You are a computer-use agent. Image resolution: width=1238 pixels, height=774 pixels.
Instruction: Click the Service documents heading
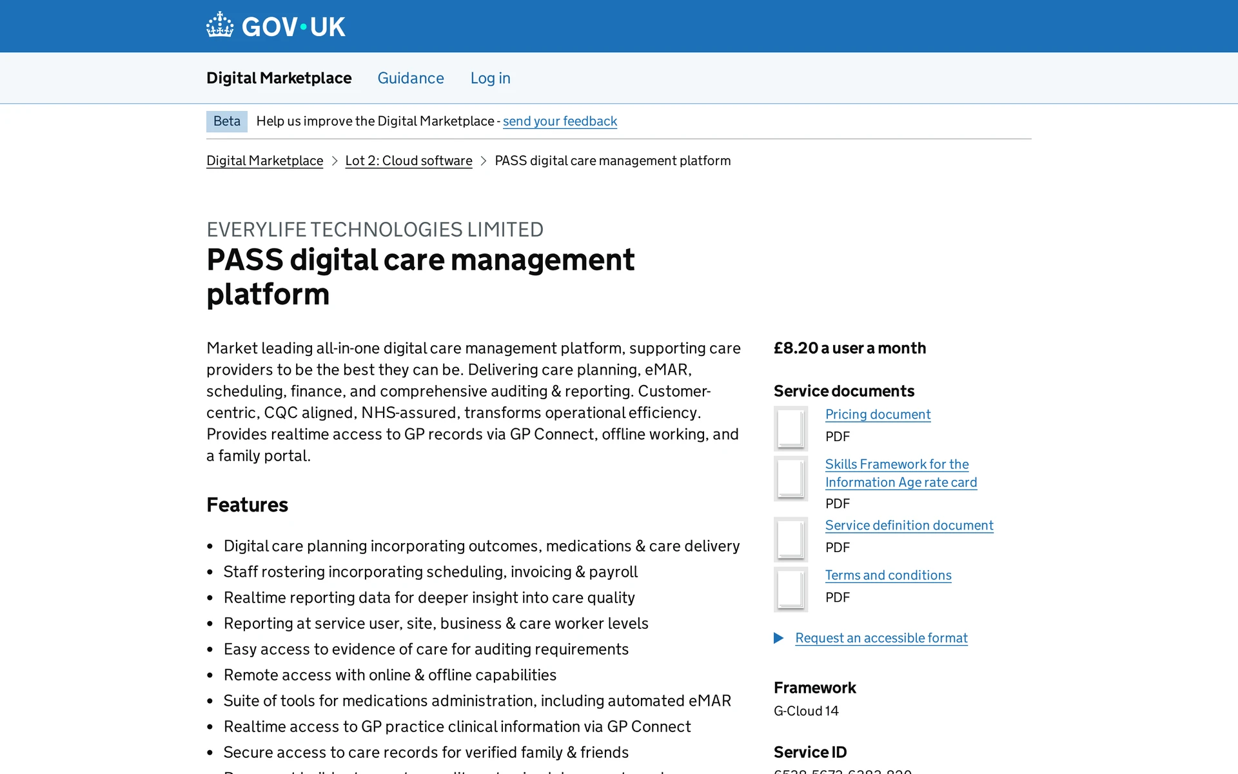844,391
